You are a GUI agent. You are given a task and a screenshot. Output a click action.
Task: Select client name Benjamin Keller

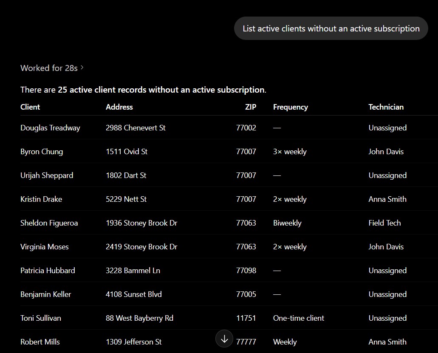tap(46, 294)
